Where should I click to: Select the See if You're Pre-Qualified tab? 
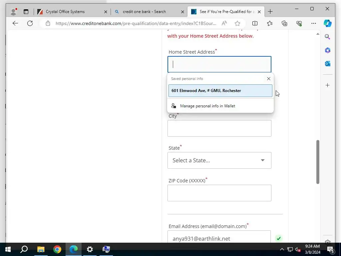(x=225, y=12)
